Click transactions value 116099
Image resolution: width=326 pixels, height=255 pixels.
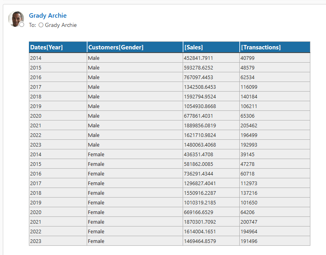249,87
